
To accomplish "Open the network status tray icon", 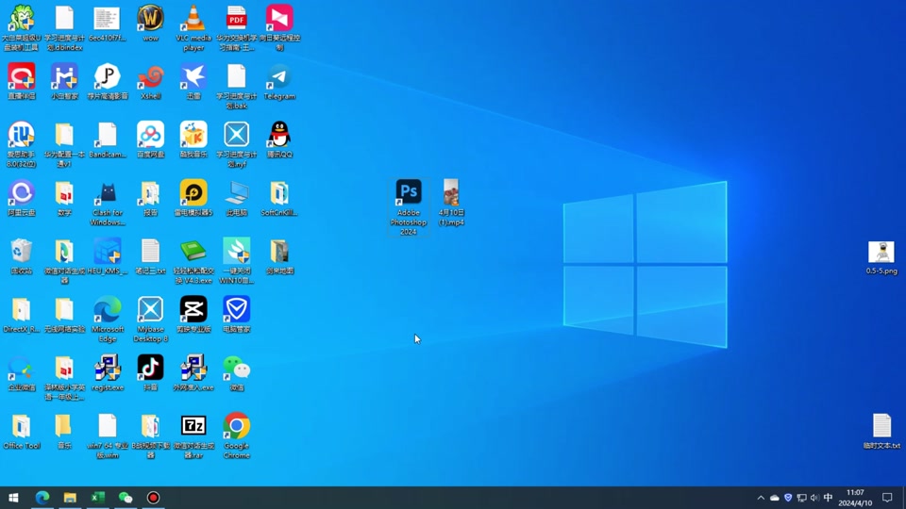I will [x=801, y=498].
